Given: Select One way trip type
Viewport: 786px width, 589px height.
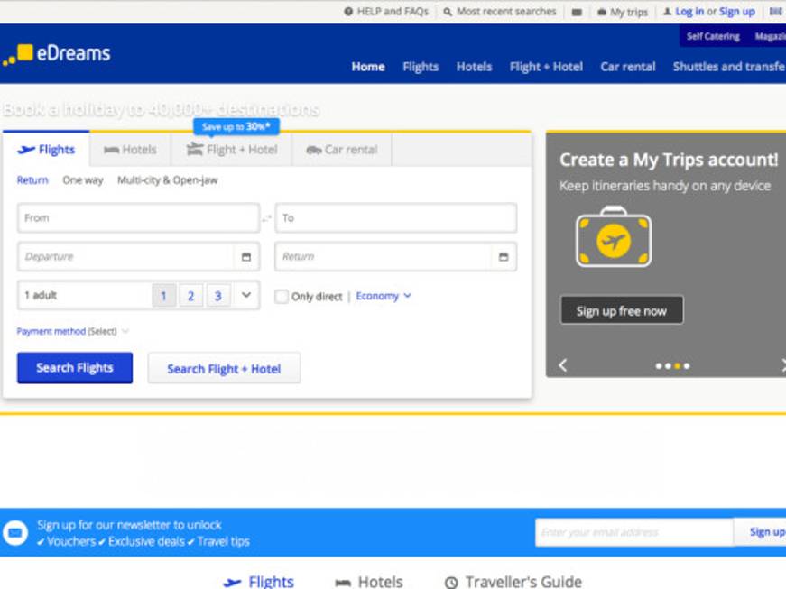Looking at the screenshot, I should (x=83, y=180).
